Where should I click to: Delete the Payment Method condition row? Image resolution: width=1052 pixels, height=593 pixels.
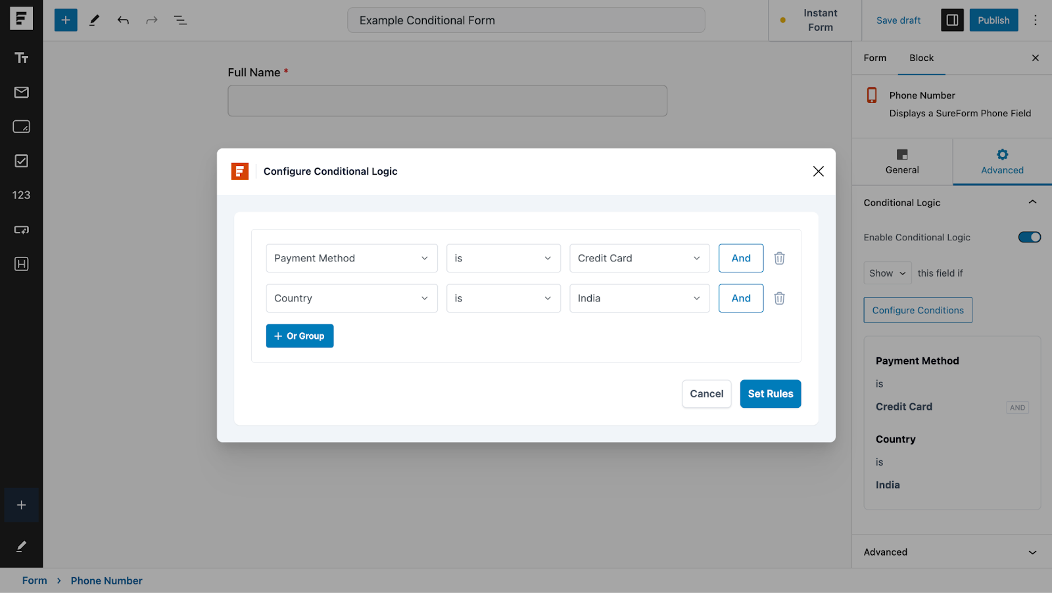[779, 258]
